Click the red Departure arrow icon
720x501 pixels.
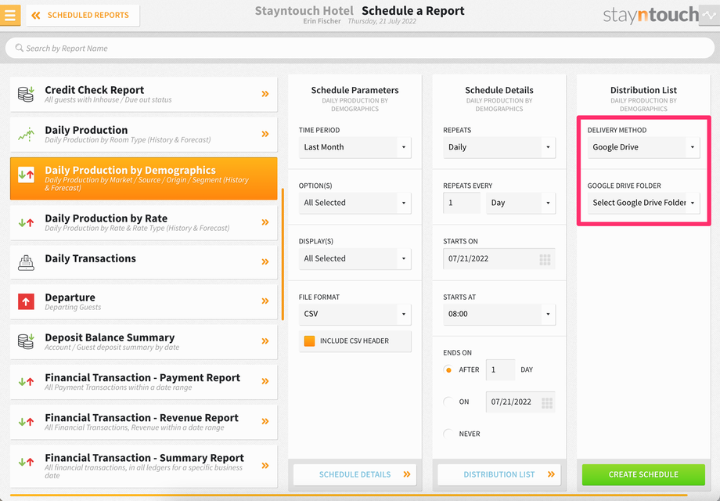coord(26,301)
